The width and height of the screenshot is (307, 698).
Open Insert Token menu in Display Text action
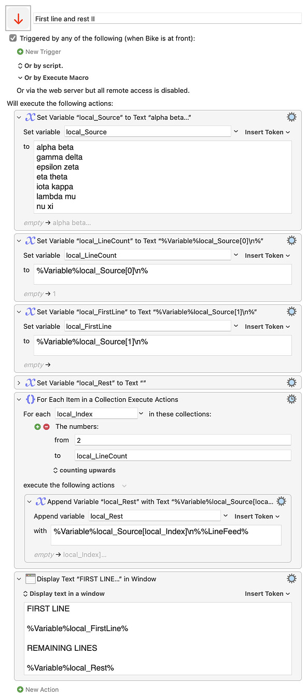pyautogui.click(x=267, y=594)
